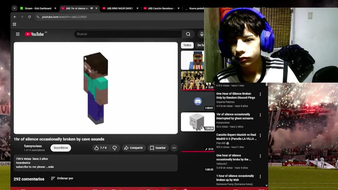Go back with browser back arrow
Screen dimensions: 338x190
click(15, 17)
